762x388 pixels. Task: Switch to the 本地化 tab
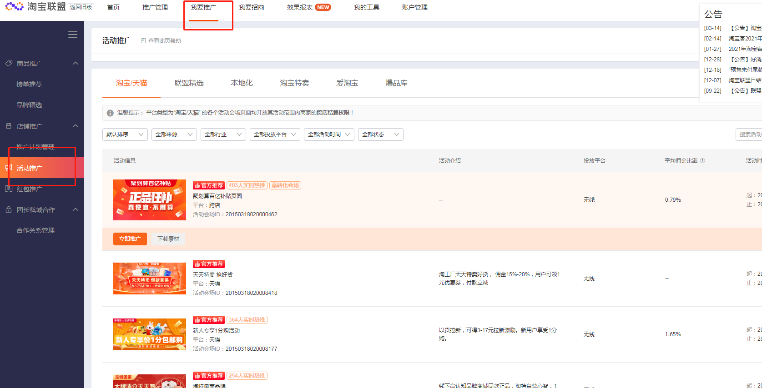click(x=242, y=83)
